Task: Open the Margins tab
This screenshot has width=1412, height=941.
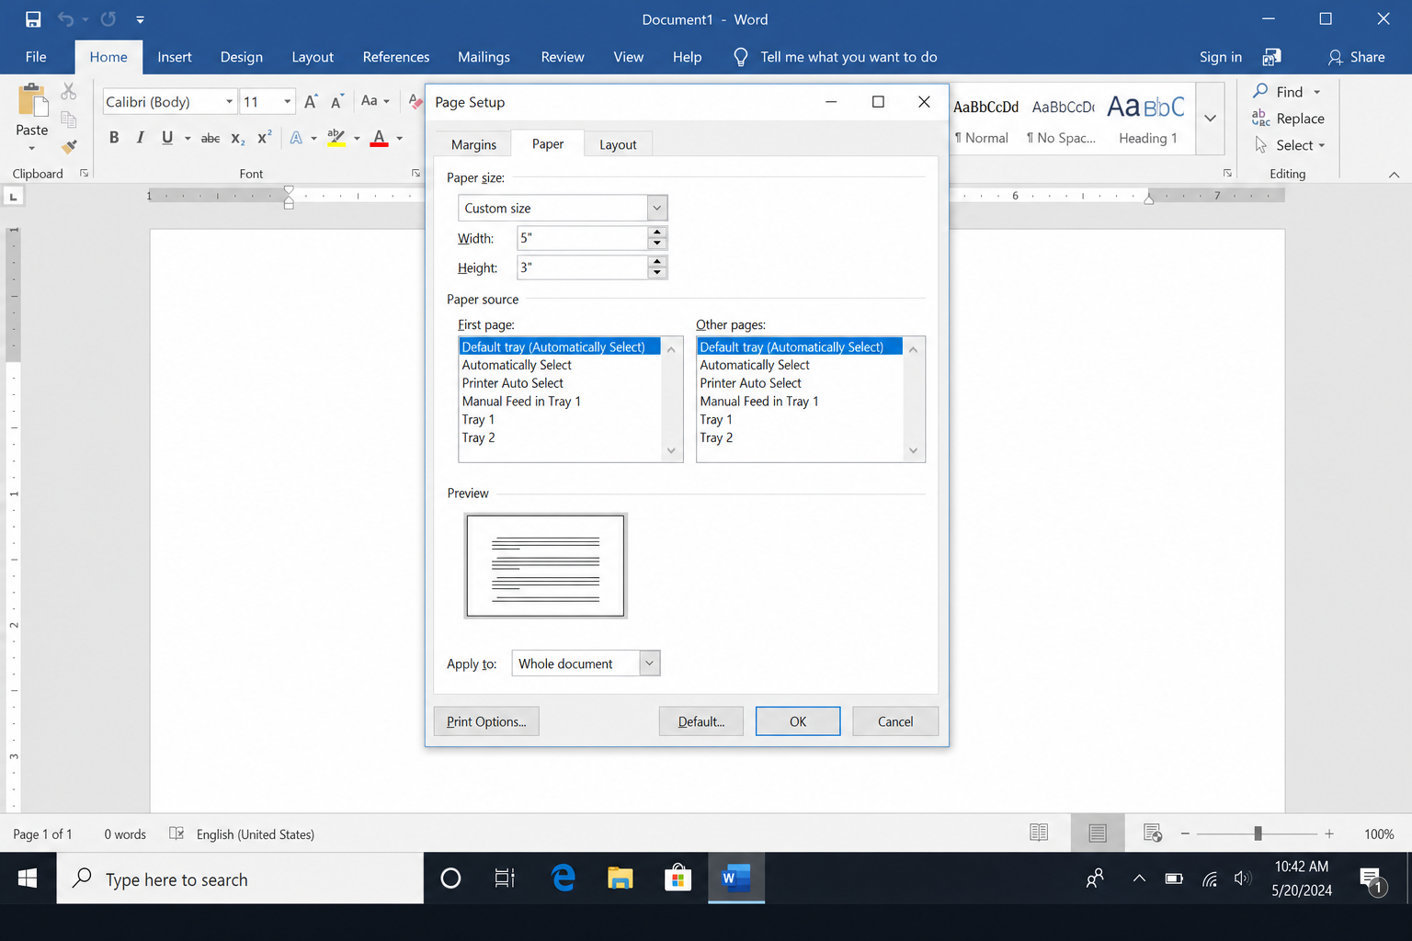Action: click(x=473, y=144)
